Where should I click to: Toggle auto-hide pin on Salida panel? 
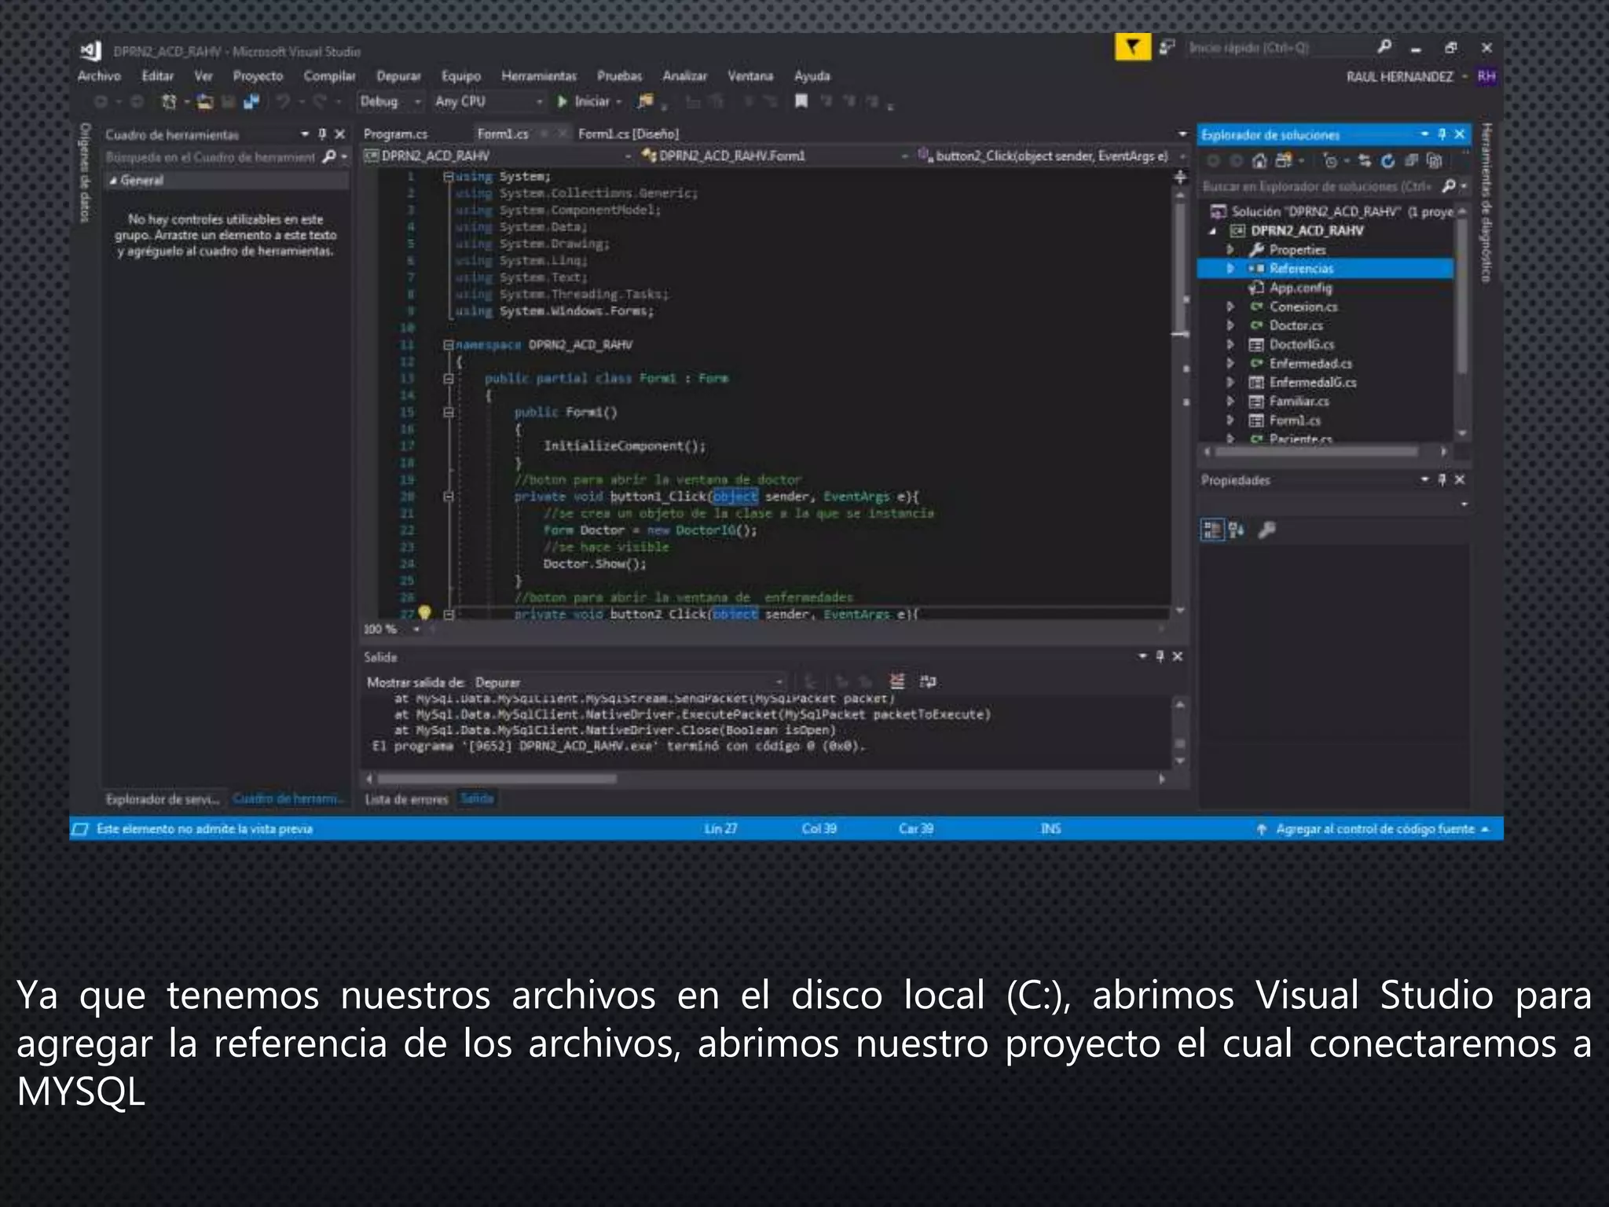(1160, 656)
